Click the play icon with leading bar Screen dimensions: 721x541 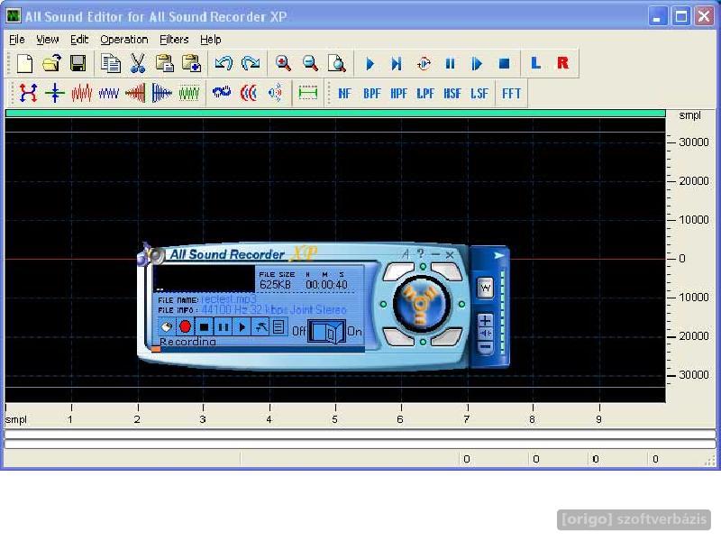tap(477, 63)
